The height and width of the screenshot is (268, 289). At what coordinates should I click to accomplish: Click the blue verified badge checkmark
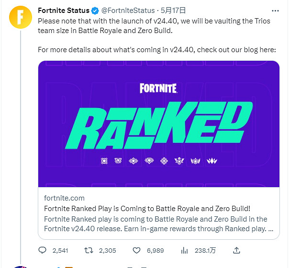96,11
